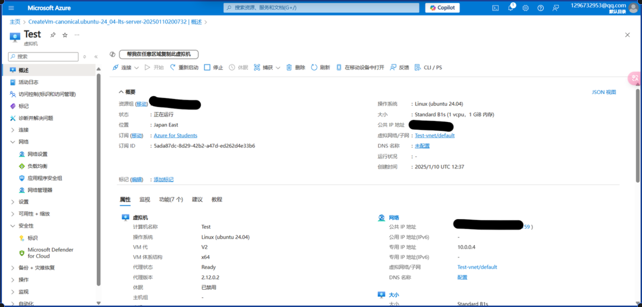
Task: Open Azure for Students subscription link
Action: (x=175, y=136)
